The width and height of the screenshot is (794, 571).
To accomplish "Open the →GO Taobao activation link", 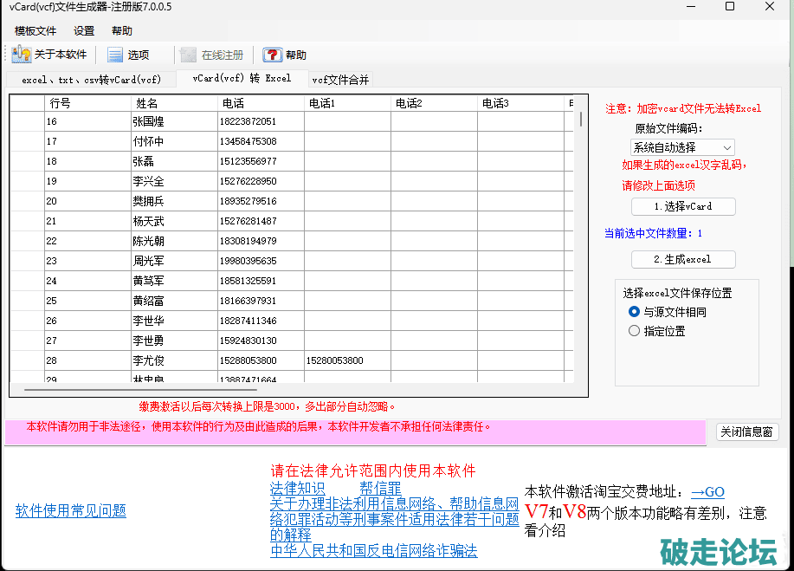I will tap(707, 492).
